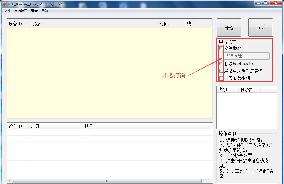Click the horizontal scrollbar thumb
Viewport: 284px width, 184px height.
point(107,181)
